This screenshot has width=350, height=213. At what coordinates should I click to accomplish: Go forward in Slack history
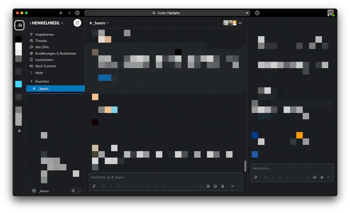pyautogui.click(x=69, y=13)
